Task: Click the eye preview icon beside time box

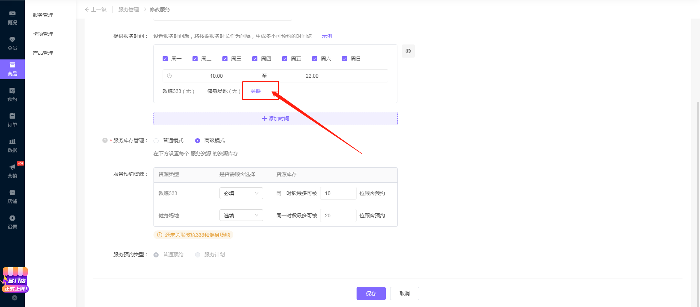Action: [408, 51]
